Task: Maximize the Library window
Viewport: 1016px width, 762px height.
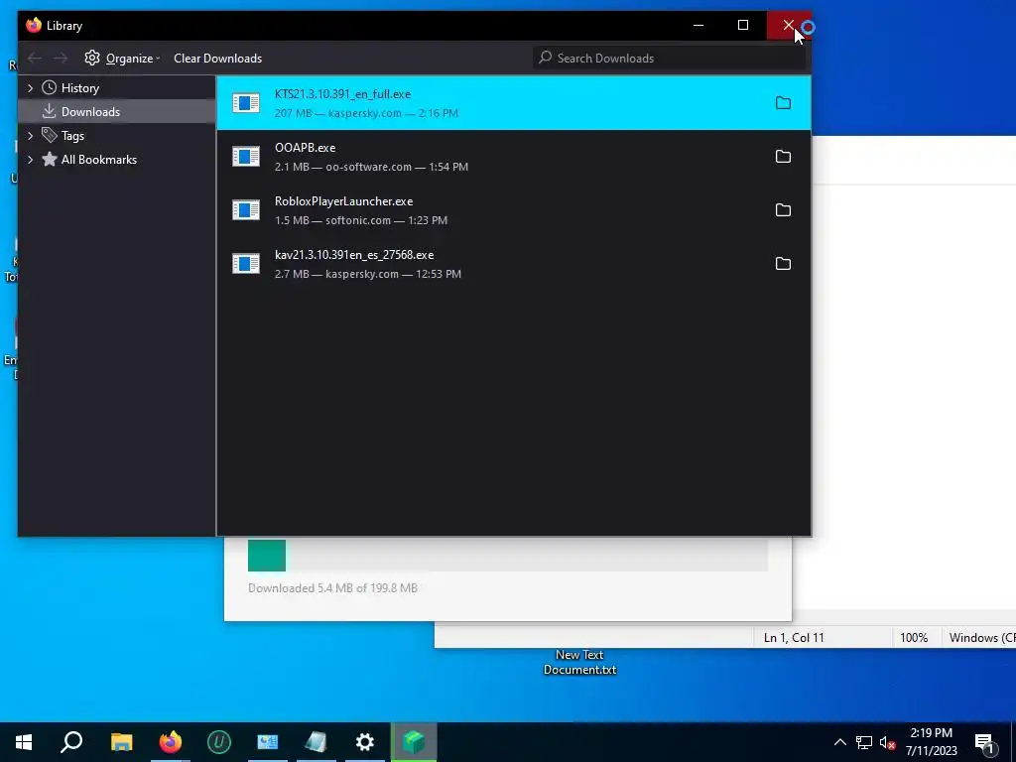Action: (743, 25)
